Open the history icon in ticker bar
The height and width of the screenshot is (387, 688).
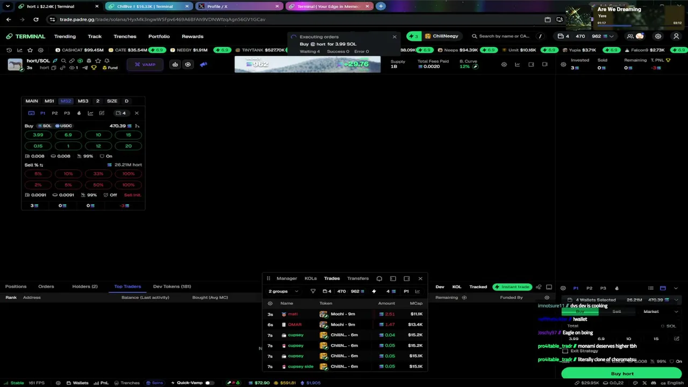pyautogui.click(x=9, y=50)
